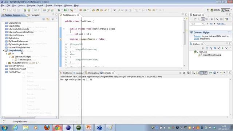Close the Connect Mylyn notice
This screenshot has height=131, width=233.
point(229,32)
